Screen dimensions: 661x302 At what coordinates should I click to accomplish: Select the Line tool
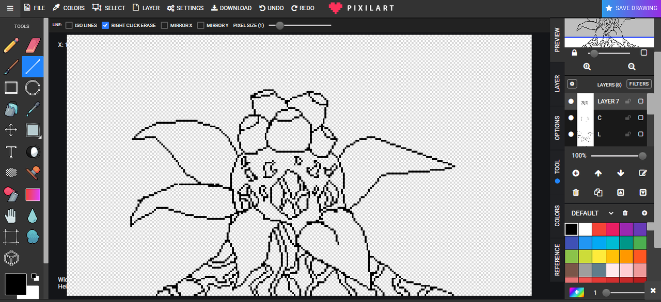(33, 66)
